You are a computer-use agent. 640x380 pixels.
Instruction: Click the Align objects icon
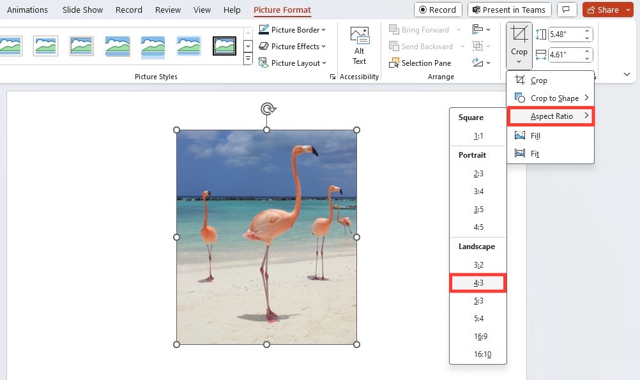481,29
